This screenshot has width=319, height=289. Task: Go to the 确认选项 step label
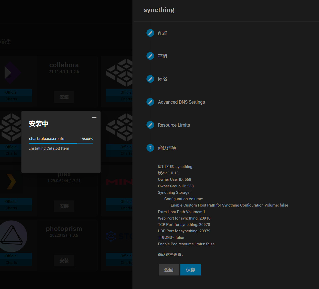point(167,148)
